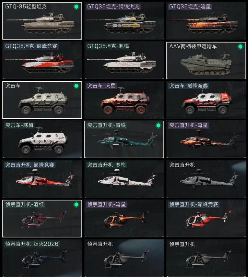Click the green equipped dot on AAV两栖装甲运输车
The width and height of the screenshot is (248, 277).
240,47
